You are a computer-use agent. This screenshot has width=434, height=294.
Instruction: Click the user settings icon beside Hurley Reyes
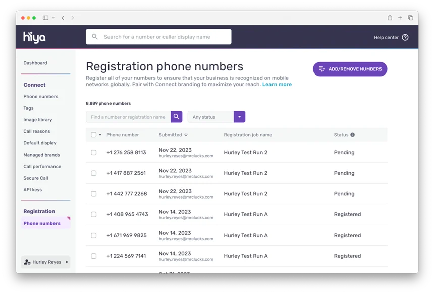click(x=27, y=262)
